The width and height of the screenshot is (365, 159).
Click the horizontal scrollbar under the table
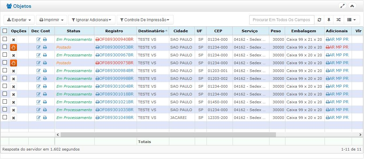(x=168, y=134)
